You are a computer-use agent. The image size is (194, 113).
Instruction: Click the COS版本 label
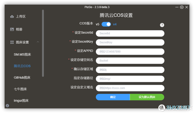(86, 23)
